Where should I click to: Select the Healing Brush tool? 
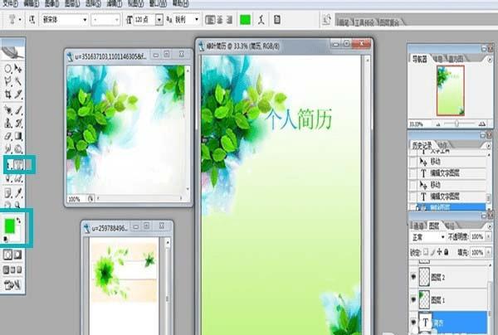pyautogui.click(x=8, y=110)
